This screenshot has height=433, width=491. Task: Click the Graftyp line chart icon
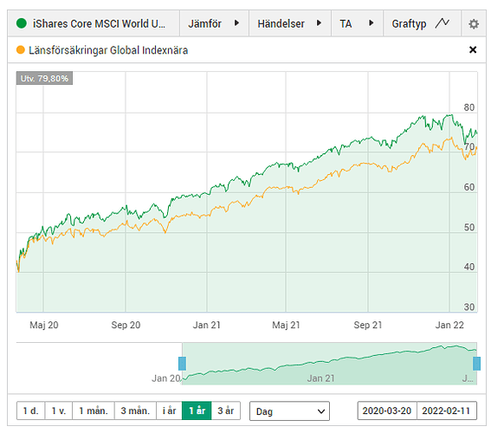click(442, 23)
